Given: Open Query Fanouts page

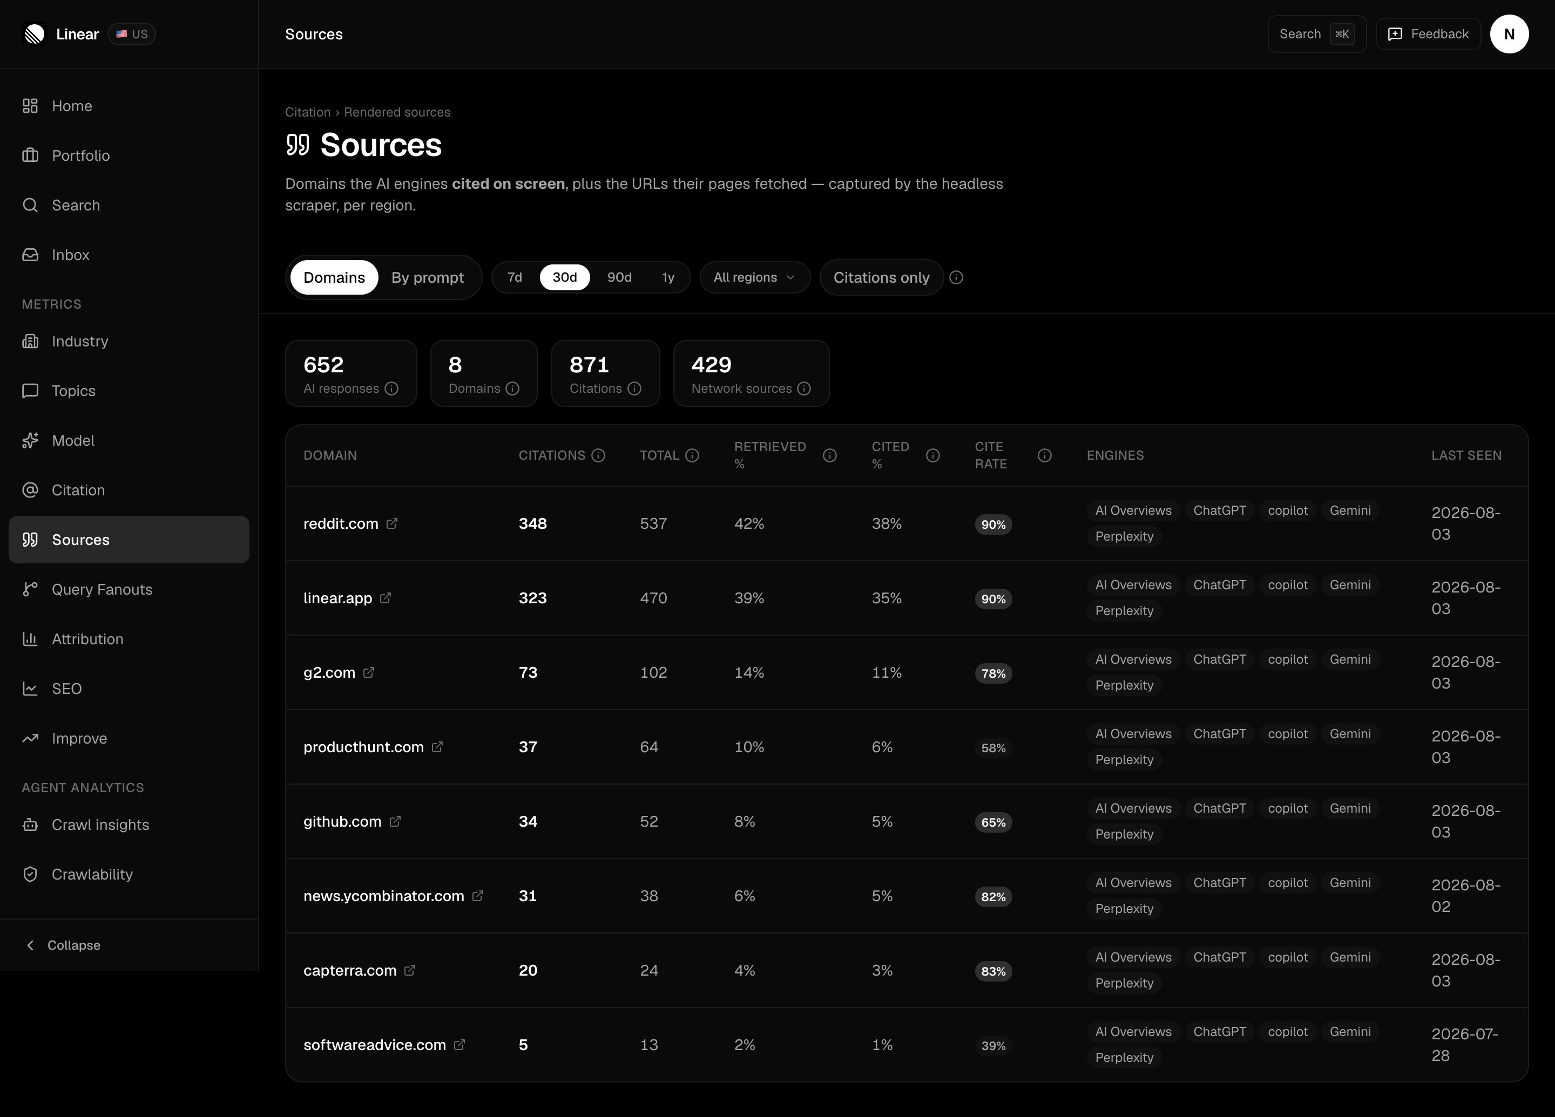Looking at the screenshot, I should point(129,589).
